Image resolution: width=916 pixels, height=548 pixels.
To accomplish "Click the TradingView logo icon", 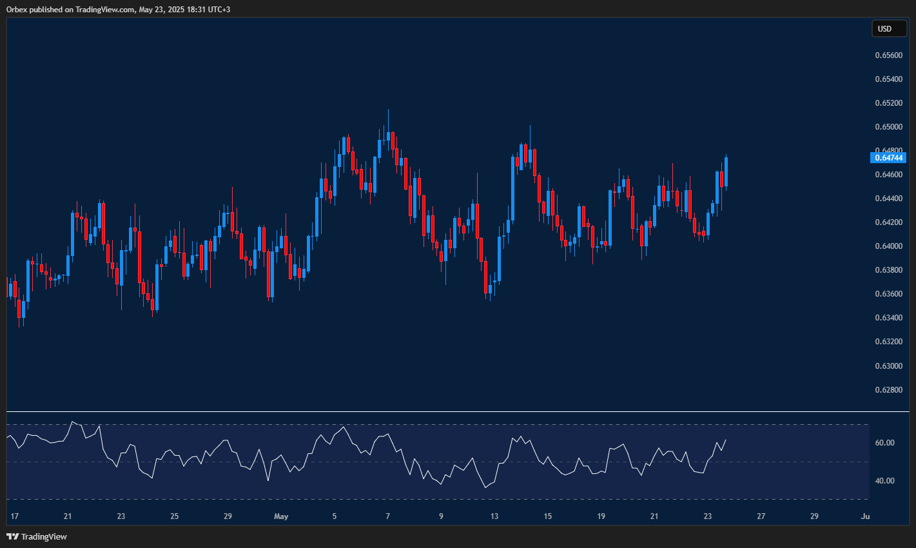I will tap(12, 536).
